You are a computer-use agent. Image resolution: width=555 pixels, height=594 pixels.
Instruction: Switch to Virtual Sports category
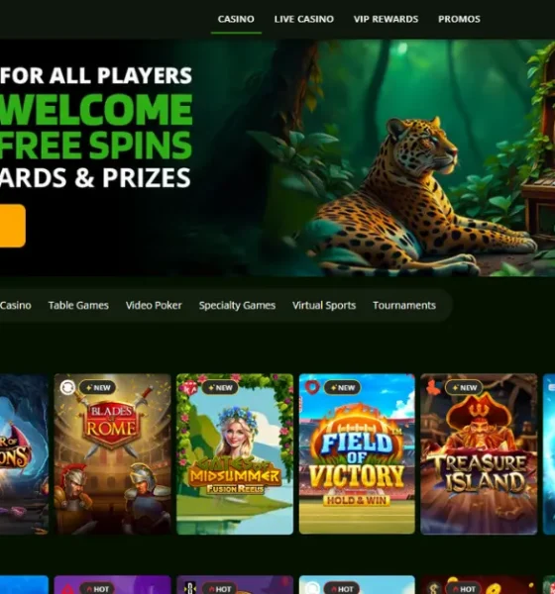tap(324, 305)
